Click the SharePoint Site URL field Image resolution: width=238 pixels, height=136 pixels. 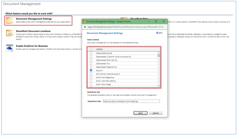(x=131, y=101)
